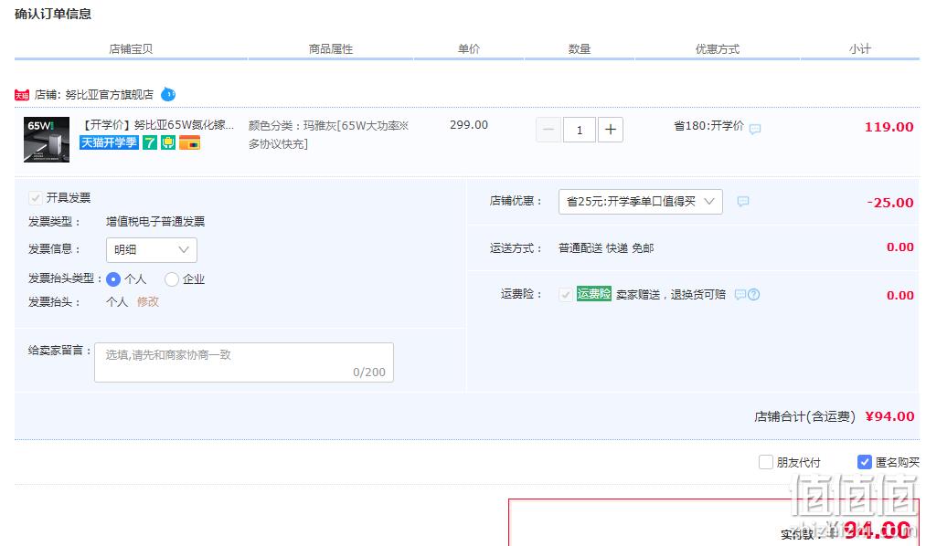
Task: Click the 修改 link for invoice title
Action: (x=148, y=302)
